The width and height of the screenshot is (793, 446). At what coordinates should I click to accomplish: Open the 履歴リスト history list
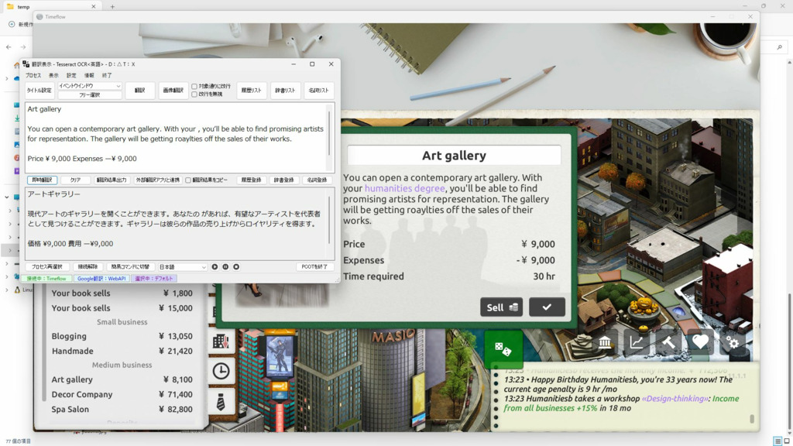tap(252, 91)
